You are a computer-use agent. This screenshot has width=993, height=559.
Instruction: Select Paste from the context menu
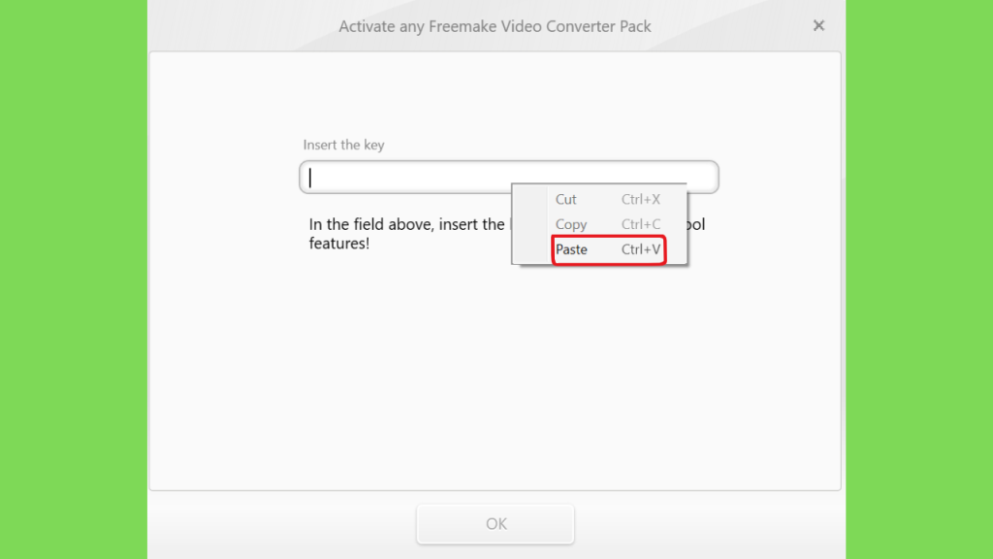tap(608, 249)
